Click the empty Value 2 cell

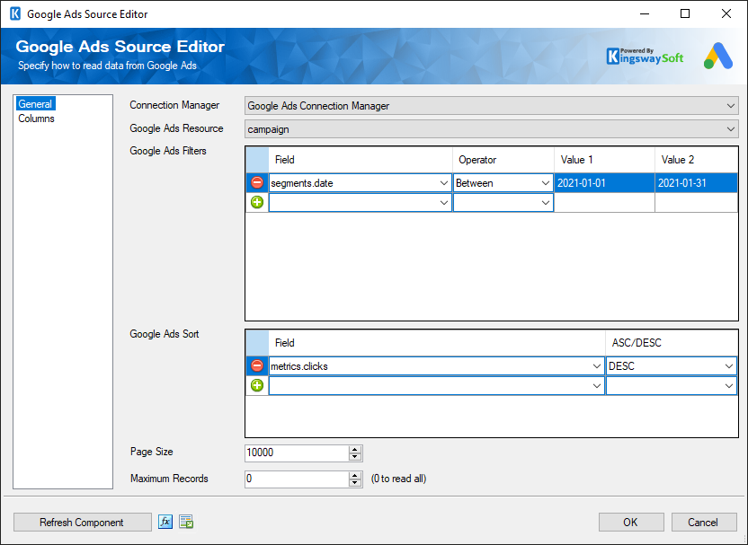point(696,203)
